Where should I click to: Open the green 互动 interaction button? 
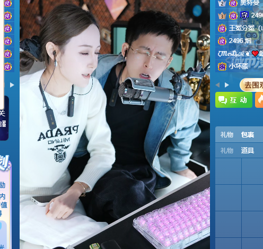click(234, 100)
